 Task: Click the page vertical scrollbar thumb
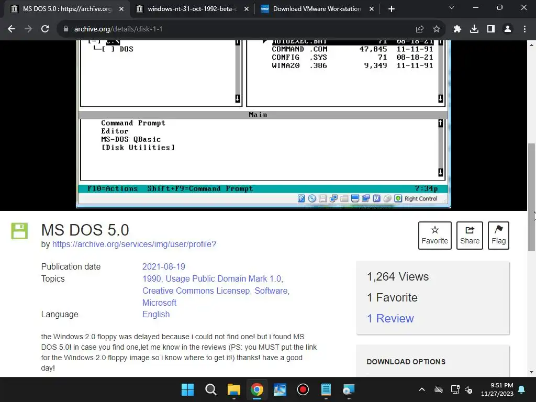tap(532, 197)
